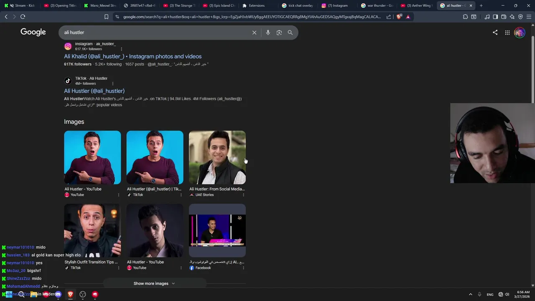The height and width of the screenshot is (301, 535).
Task: Expand Show more images
Action: [x=154, y=283]
